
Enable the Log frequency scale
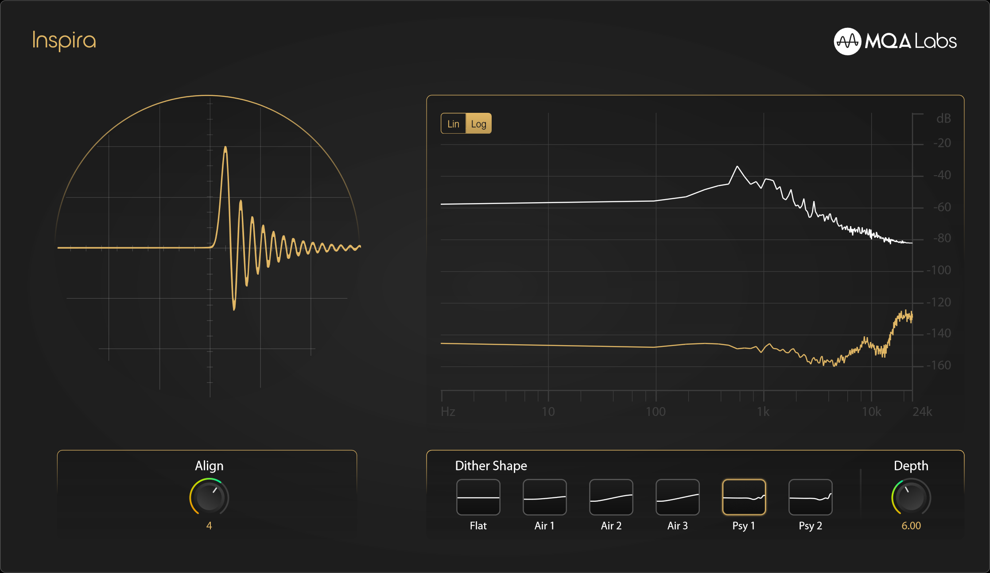(478, 123)
